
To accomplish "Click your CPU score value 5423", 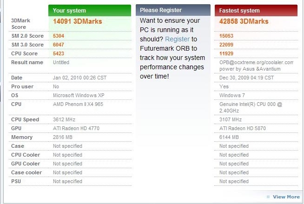I will point(59,53).
